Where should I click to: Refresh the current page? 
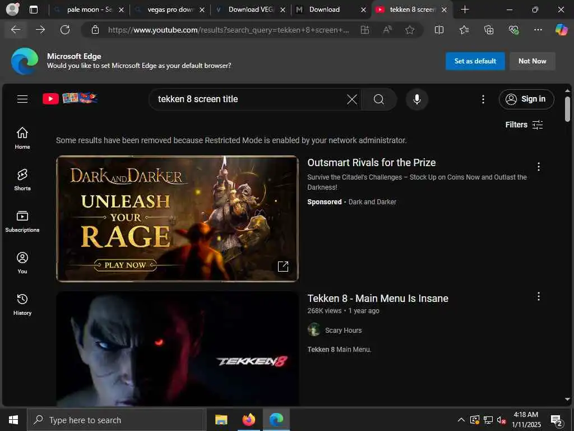(65, 30)
